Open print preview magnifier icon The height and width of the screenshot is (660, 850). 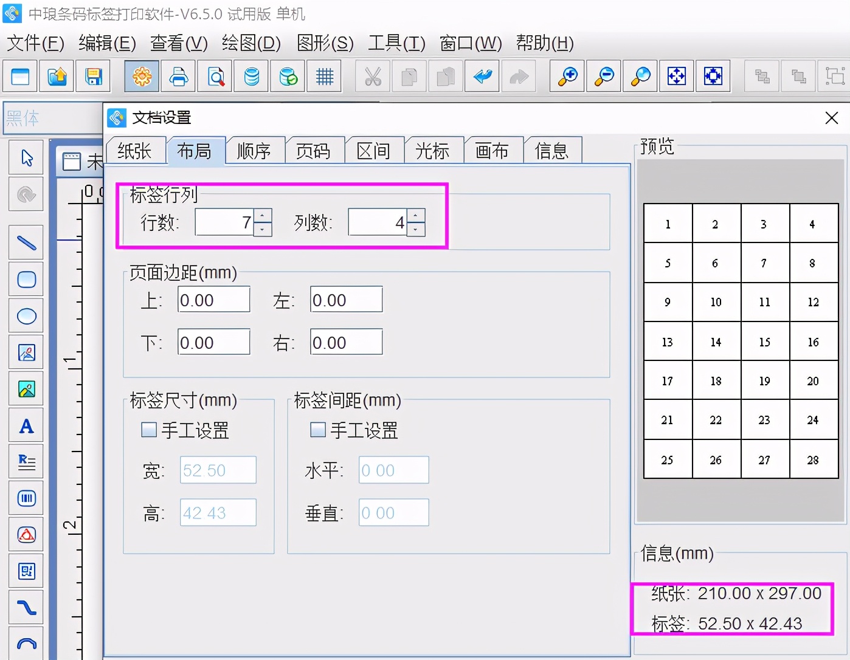tap(215, 77)
